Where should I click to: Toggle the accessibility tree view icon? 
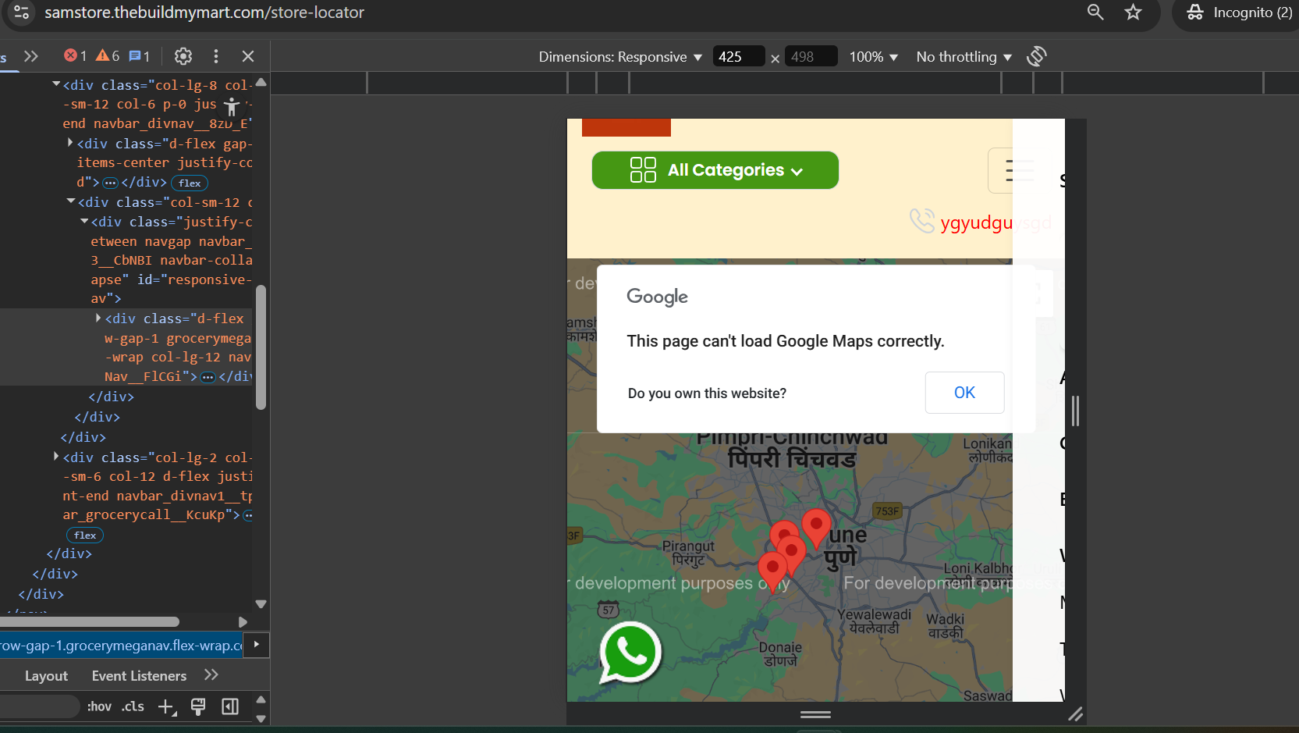(232, 106)
